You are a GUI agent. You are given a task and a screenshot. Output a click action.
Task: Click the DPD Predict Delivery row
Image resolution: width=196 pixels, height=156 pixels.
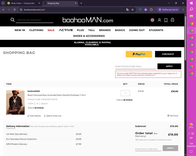(x=43, y=144)
